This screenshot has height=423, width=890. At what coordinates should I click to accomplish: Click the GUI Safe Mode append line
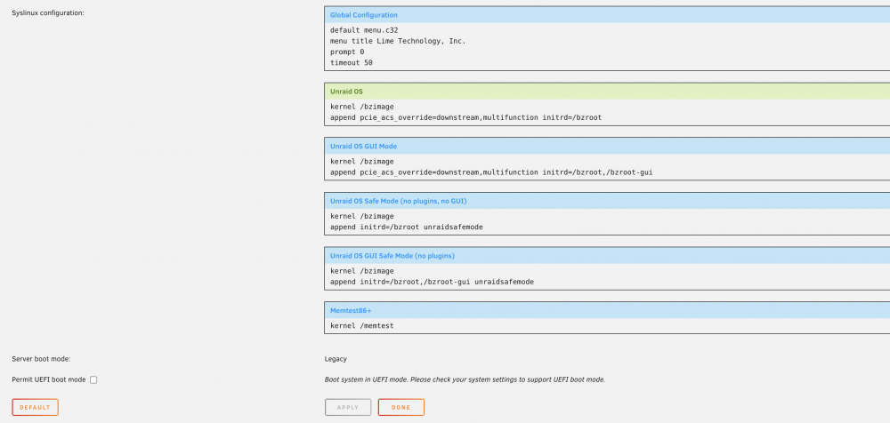click(x=432, y=282)
